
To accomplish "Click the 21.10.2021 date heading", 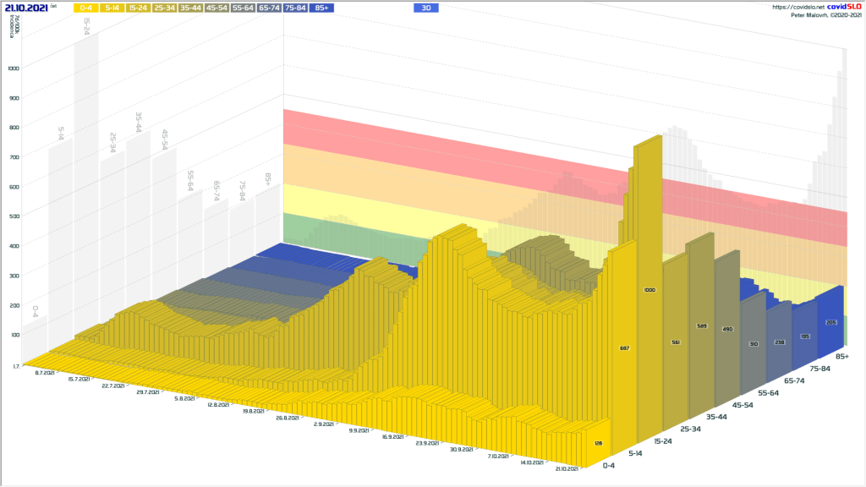I will click(26, 7).
